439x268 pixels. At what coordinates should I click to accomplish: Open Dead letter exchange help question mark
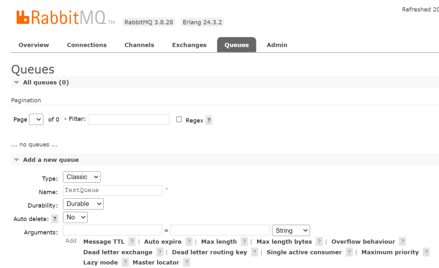click(160, 253)
